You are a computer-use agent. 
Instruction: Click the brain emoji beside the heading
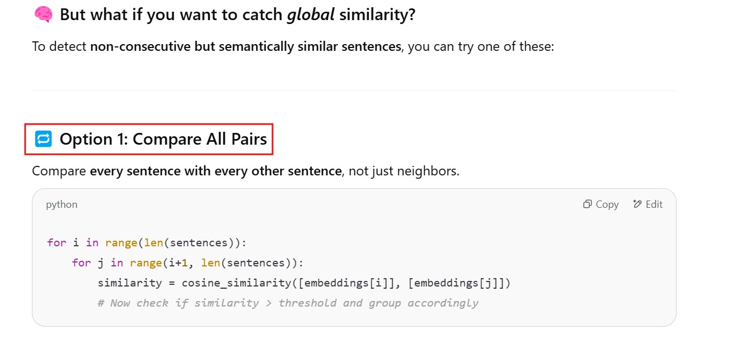tap(43, 14)
